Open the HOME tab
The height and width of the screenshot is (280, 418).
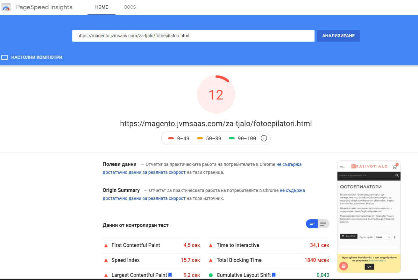(x=102, y=7)
